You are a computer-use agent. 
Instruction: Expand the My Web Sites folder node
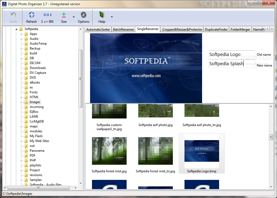click(x=22, y=141)
